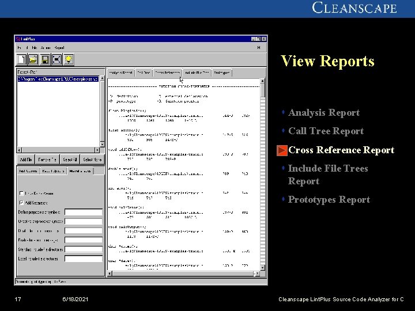Image resolution: width=415 pixels, height=311 pixels.
Task: Click the Add File button
Action: 26,160
